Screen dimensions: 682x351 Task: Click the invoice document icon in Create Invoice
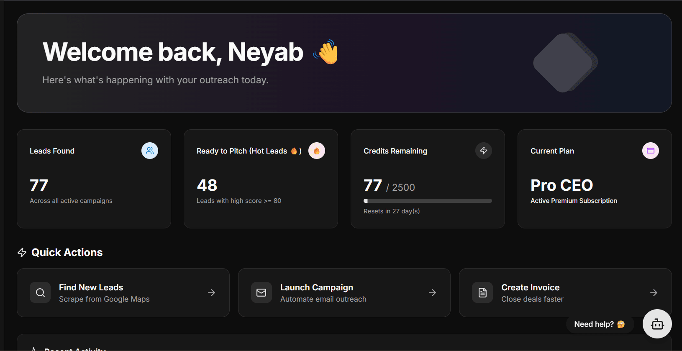[x=482, y=292]
